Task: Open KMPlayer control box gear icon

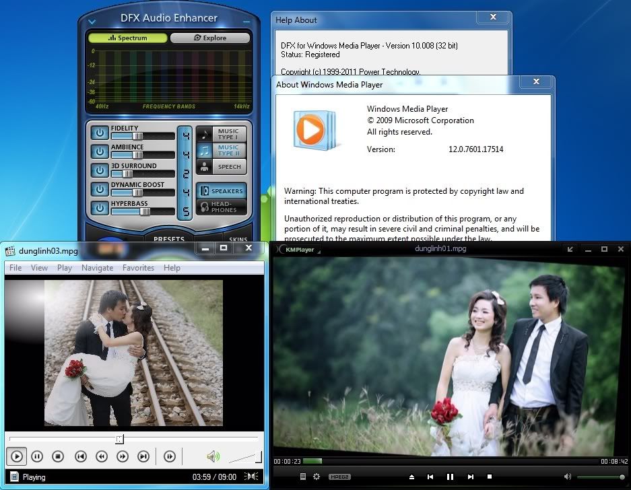Action: coord(317,477)
